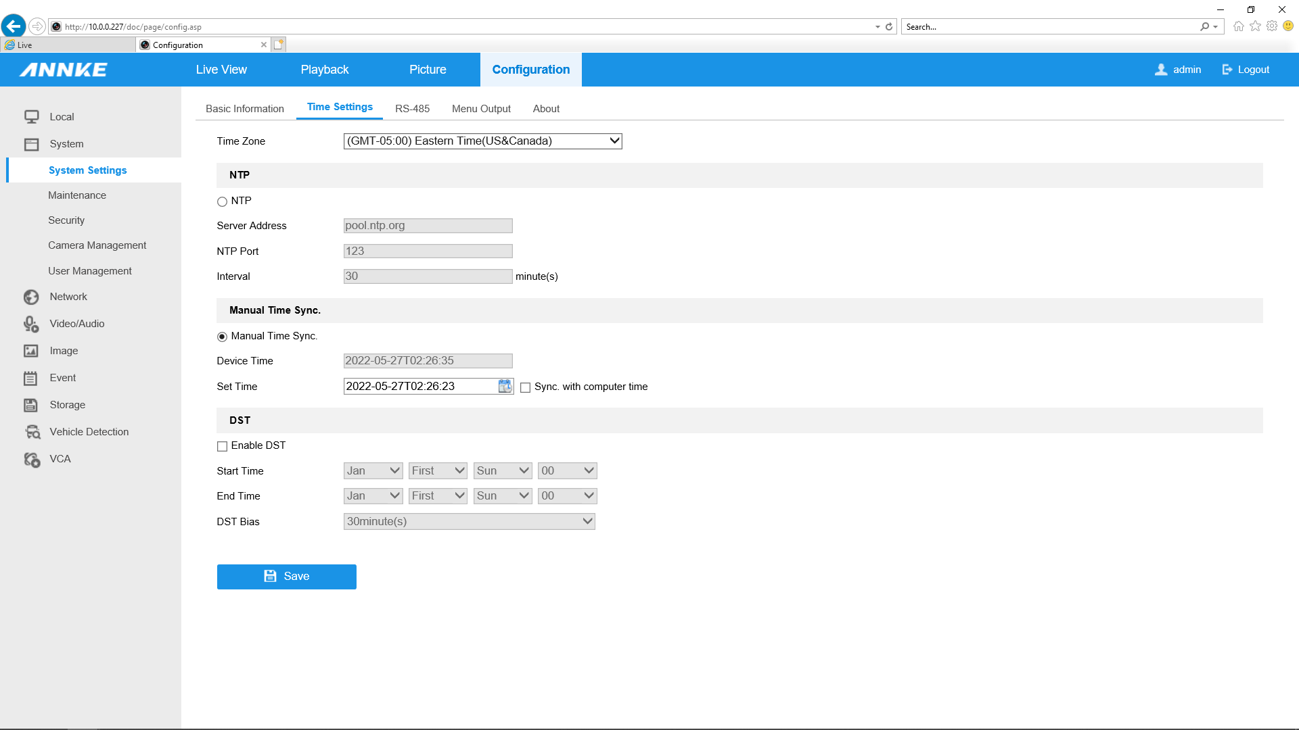This screenshot has width=1299, height=730.
Task: Click the Configuration main tab
Action: coord(531,70)
